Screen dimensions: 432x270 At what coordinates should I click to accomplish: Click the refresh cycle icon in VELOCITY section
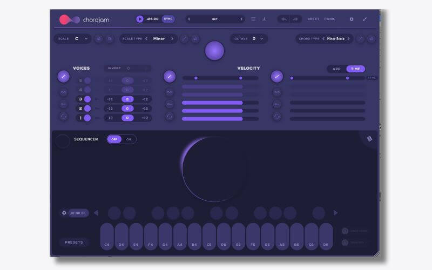click(170, 117)
